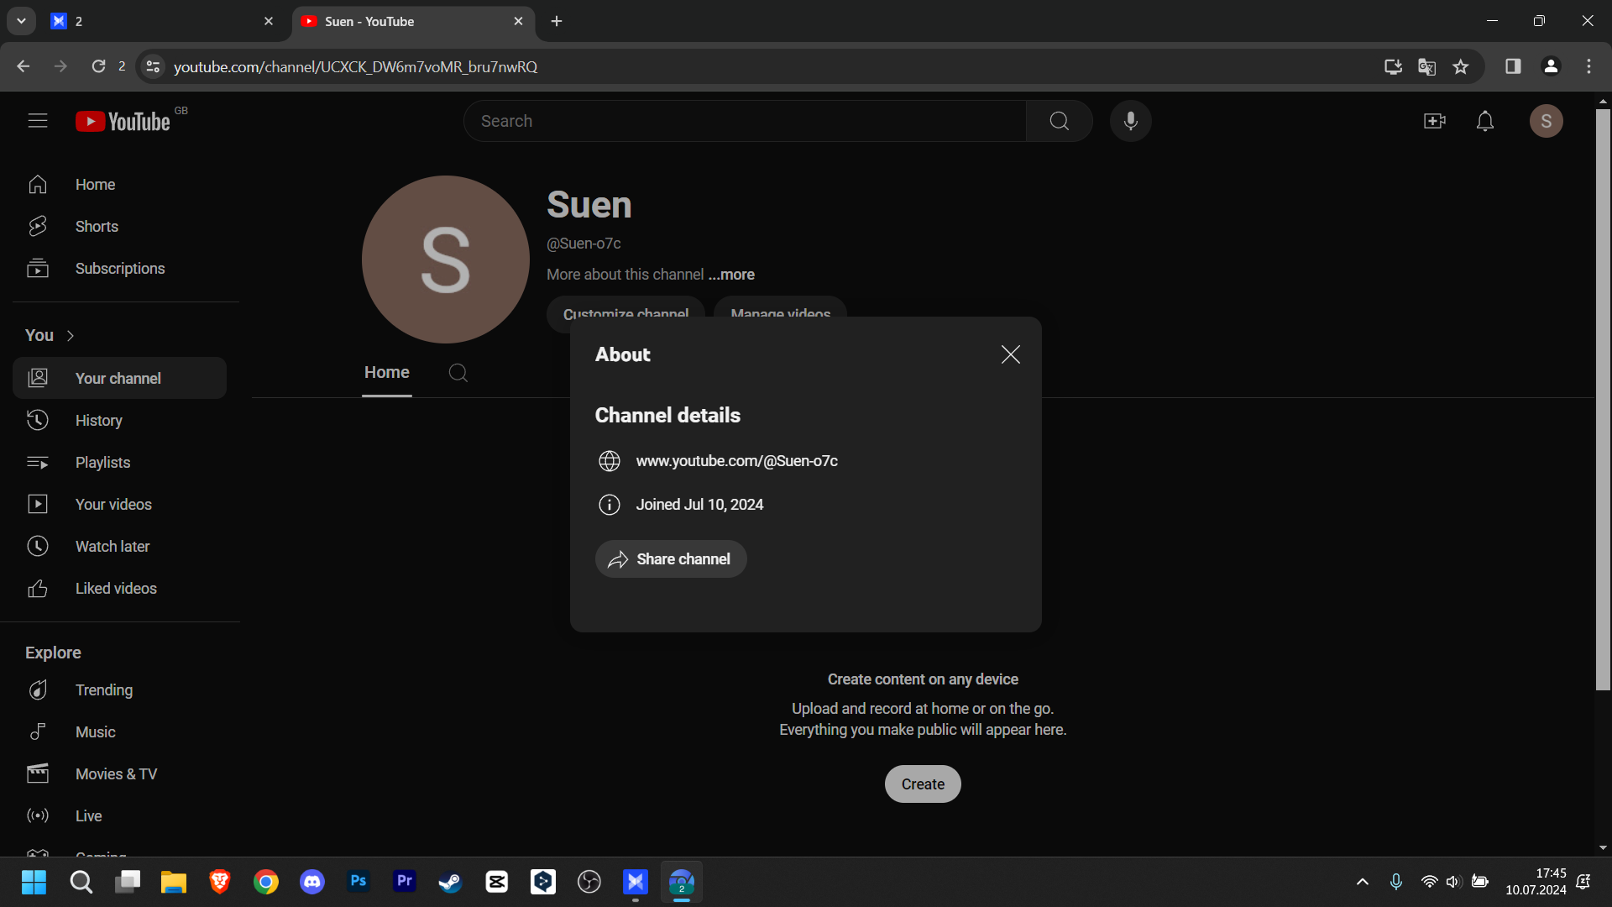This screenshot has width=1612, height=907.
Task: Translate this page icon
Action: [1426, 66]
